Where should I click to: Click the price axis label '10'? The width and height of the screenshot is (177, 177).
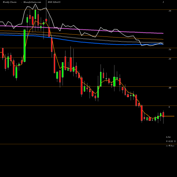click(170, 88)
